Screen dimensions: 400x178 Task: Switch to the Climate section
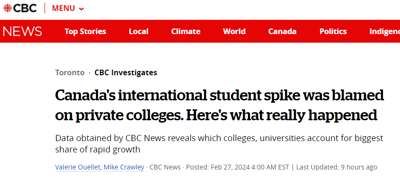pyautogui.click(x=186, y=31)
